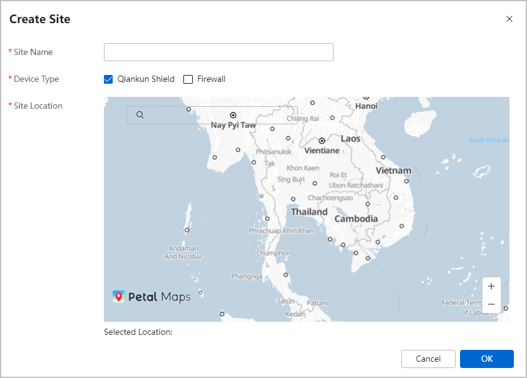Focus the Site Name input field
The height and width of the screenshot is (378, 527).
pyautogui.click(x=218, y=52)
